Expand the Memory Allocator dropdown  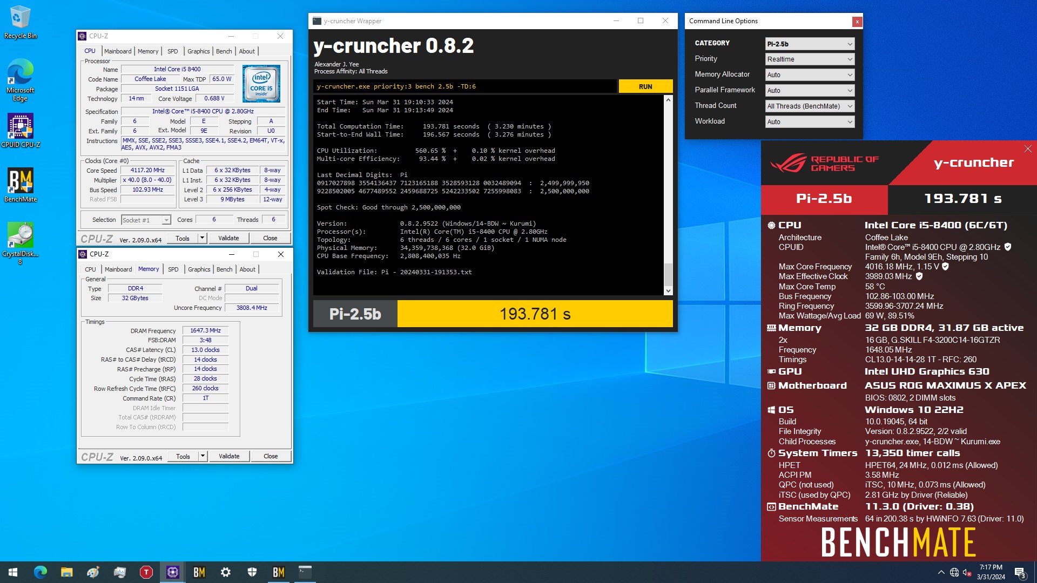[x=810, y=75]
